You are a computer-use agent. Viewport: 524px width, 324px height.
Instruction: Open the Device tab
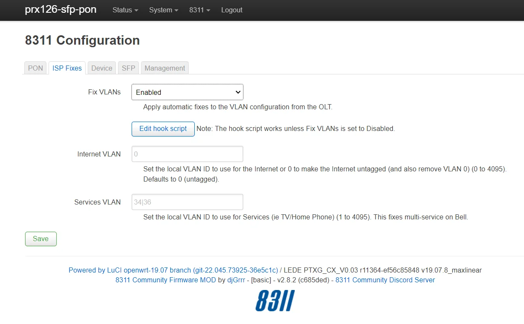(x=102, y=68)
